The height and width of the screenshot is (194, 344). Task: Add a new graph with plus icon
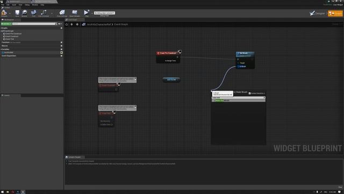(x=61, y=28)
